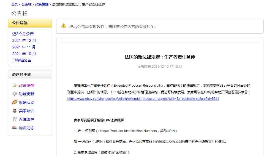The width and height of the screenshot is (264, 156).
Task: Click the article title 法国的新法律规定：生产者责任延伸
Action: point(160,57)
